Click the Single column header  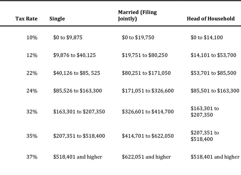click(57, 19)
